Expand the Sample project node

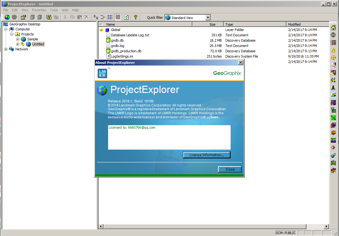(x=18, y=39)
